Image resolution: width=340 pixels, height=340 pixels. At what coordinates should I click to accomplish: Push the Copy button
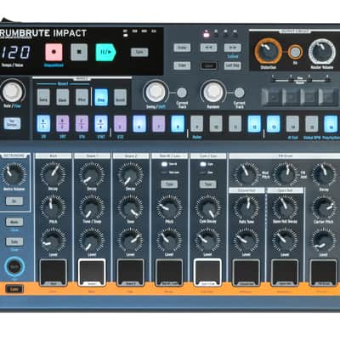(x=182, y=65)
